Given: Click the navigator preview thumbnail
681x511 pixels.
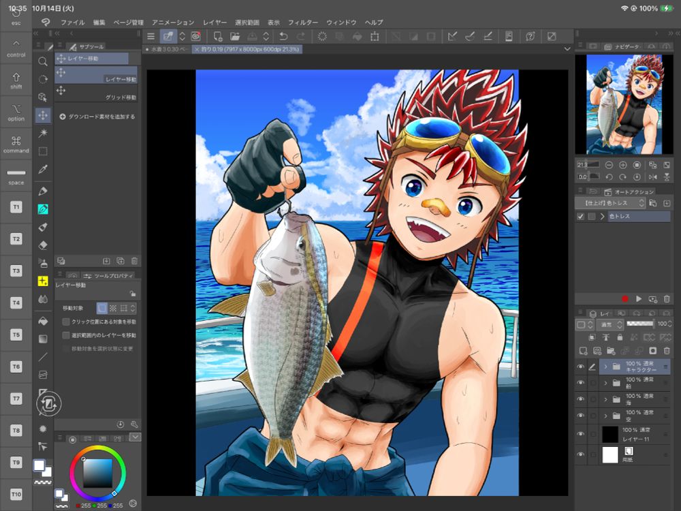Looking at the screenshot, I should [x=624, y=104].
